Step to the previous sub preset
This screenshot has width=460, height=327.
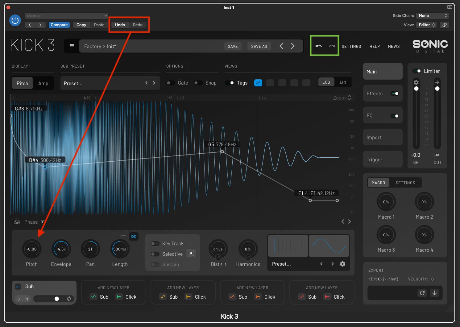click(x=146, y=83)
